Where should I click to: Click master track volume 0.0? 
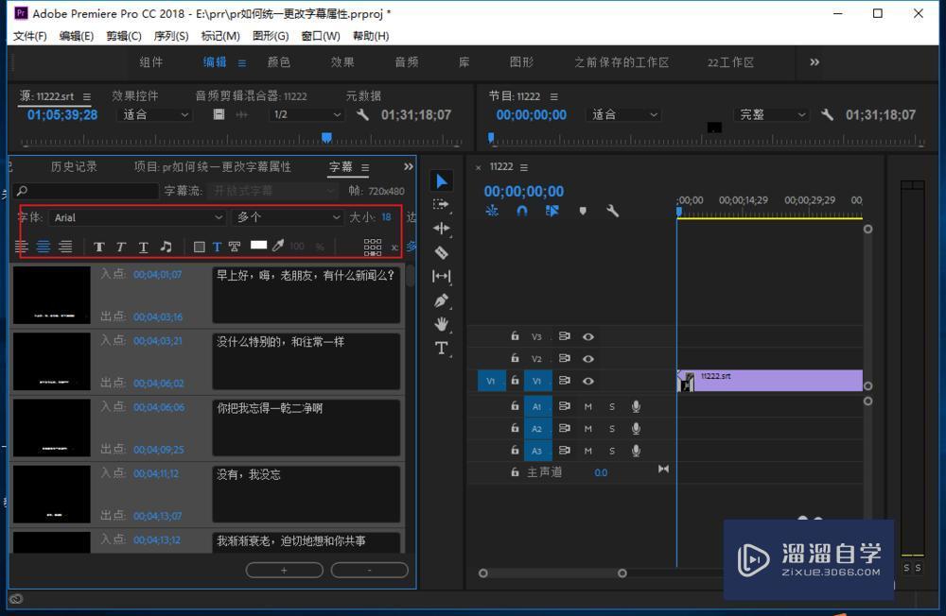601,472
